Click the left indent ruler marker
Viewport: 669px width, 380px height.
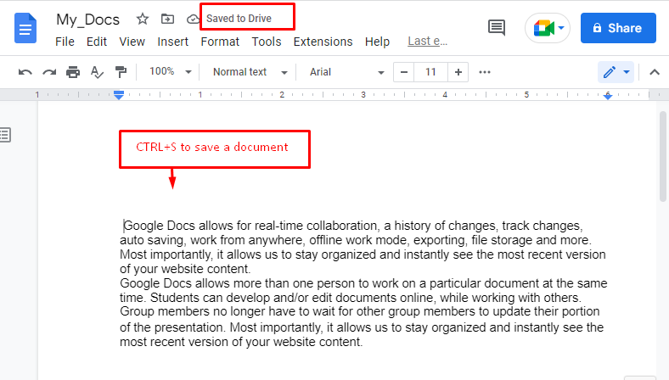tap(119, 95)
